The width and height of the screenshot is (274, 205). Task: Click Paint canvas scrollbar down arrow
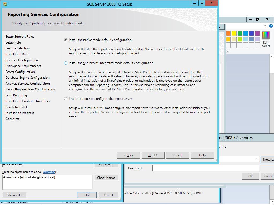tap(272, 202)
